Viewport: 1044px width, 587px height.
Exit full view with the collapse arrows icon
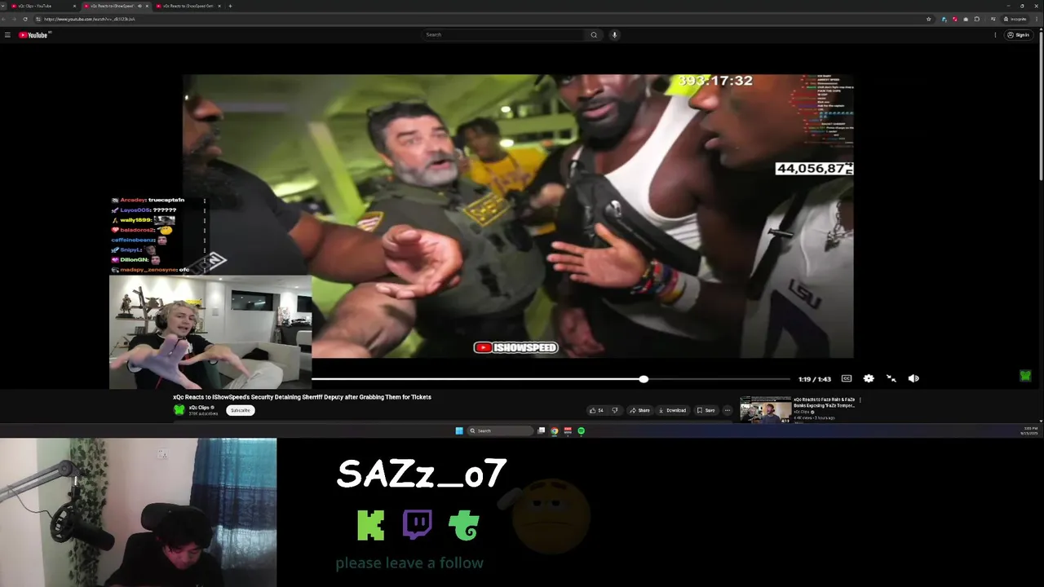coord(891,378)
